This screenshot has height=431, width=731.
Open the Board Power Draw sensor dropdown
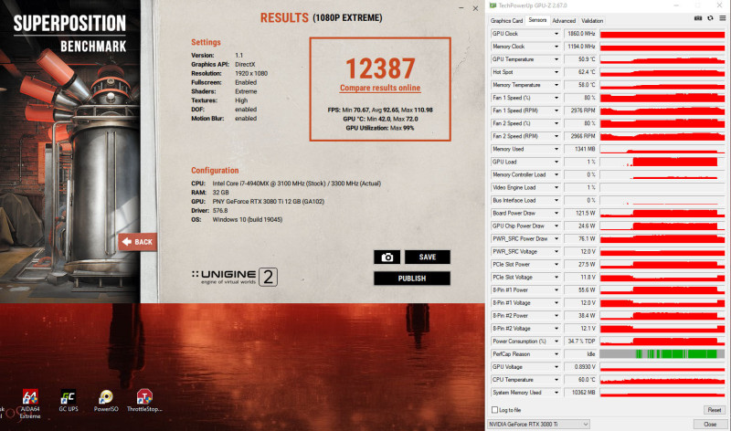556,213
